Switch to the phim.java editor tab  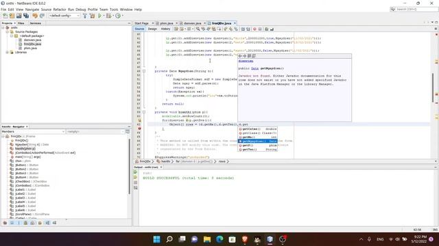[167, 23]
